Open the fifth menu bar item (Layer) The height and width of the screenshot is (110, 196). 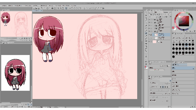point(36,6)
